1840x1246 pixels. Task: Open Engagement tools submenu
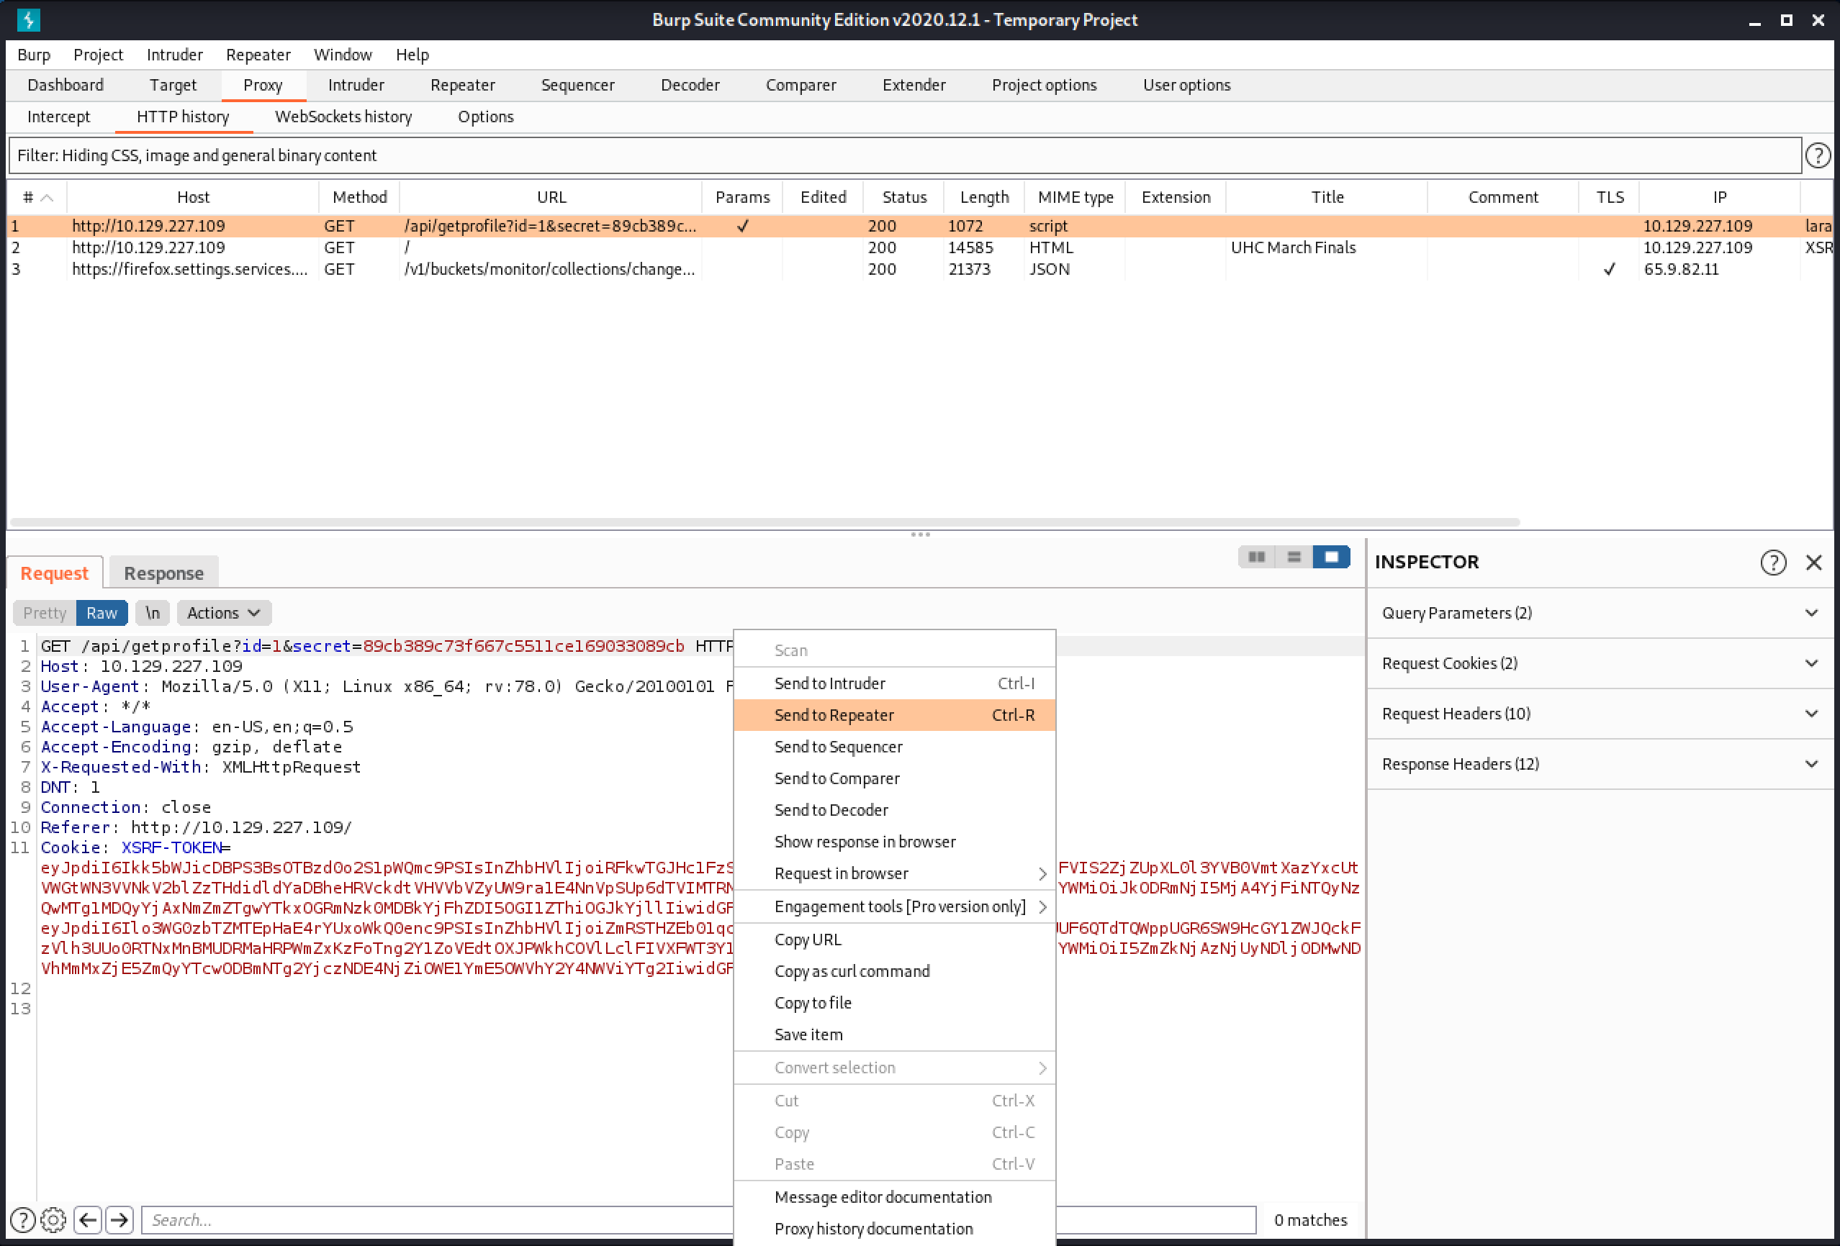pos(895,906)
